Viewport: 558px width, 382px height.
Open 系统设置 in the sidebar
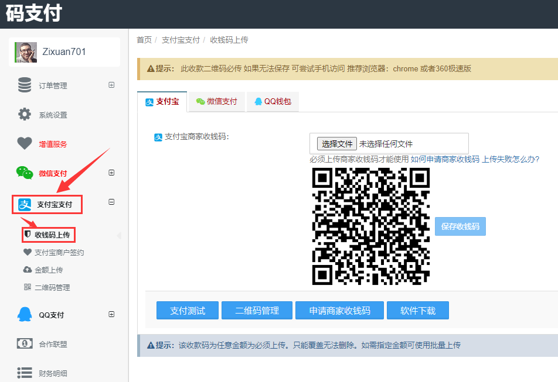tap(53, 115)
